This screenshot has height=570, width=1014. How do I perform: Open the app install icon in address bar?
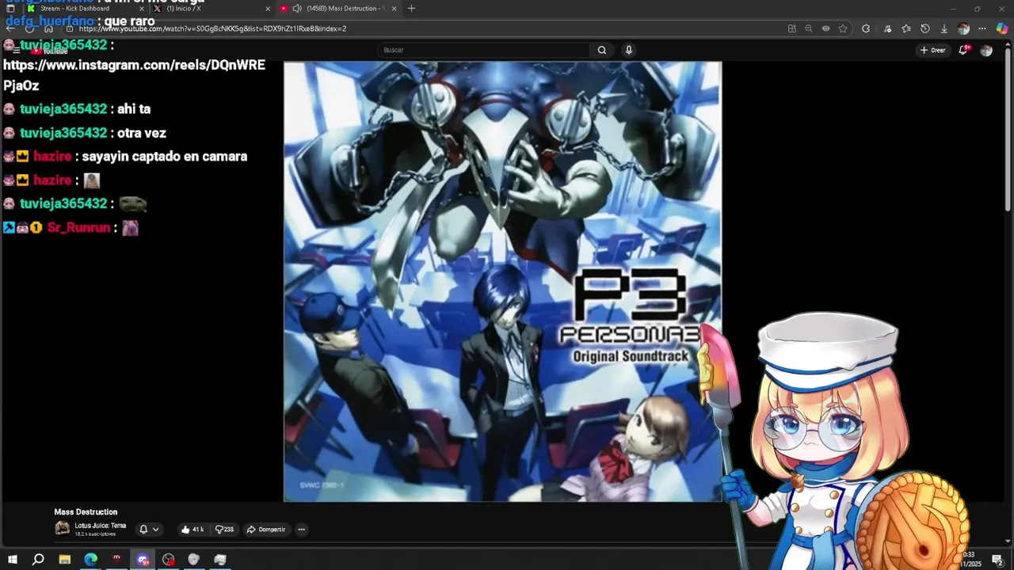point(791,28)
